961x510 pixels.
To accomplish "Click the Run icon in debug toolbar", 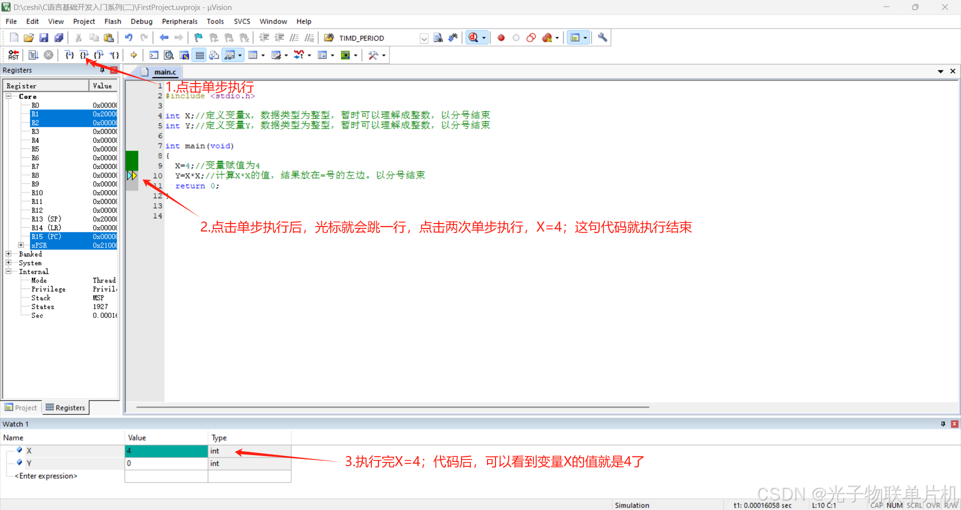I will click(34, 55).
